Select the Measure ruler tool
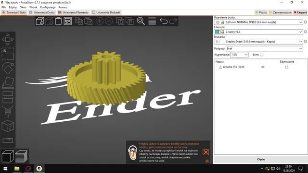The height and width of the screenshot is (173, 308). click(x=8, y=140)
